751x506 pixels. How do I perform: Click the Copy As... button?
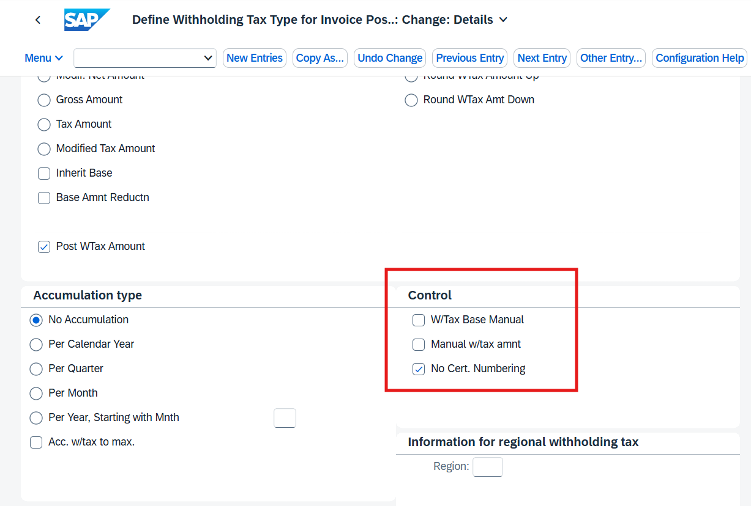(320, 58)
